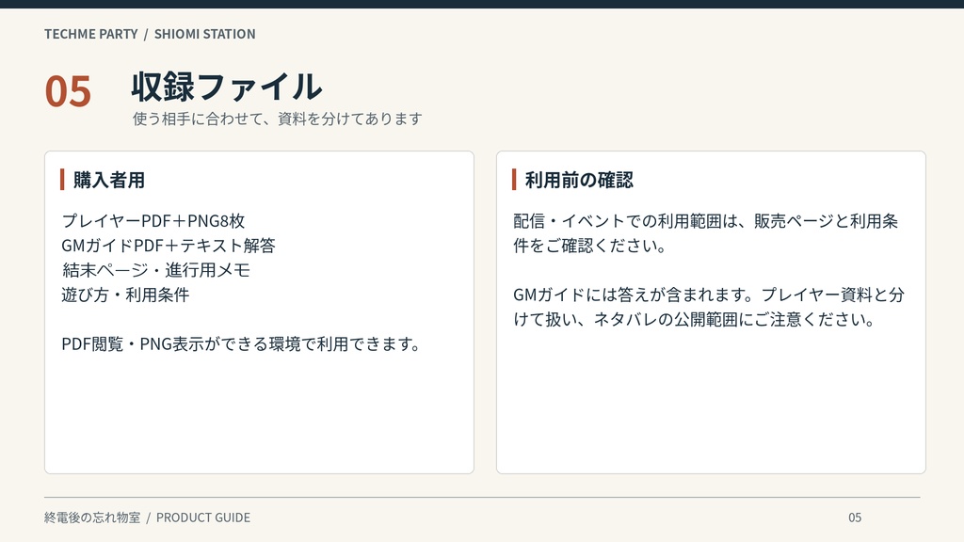Click the 'TECHME PARTY / SHIOMI STATION' header text

[x=150, y=34]
